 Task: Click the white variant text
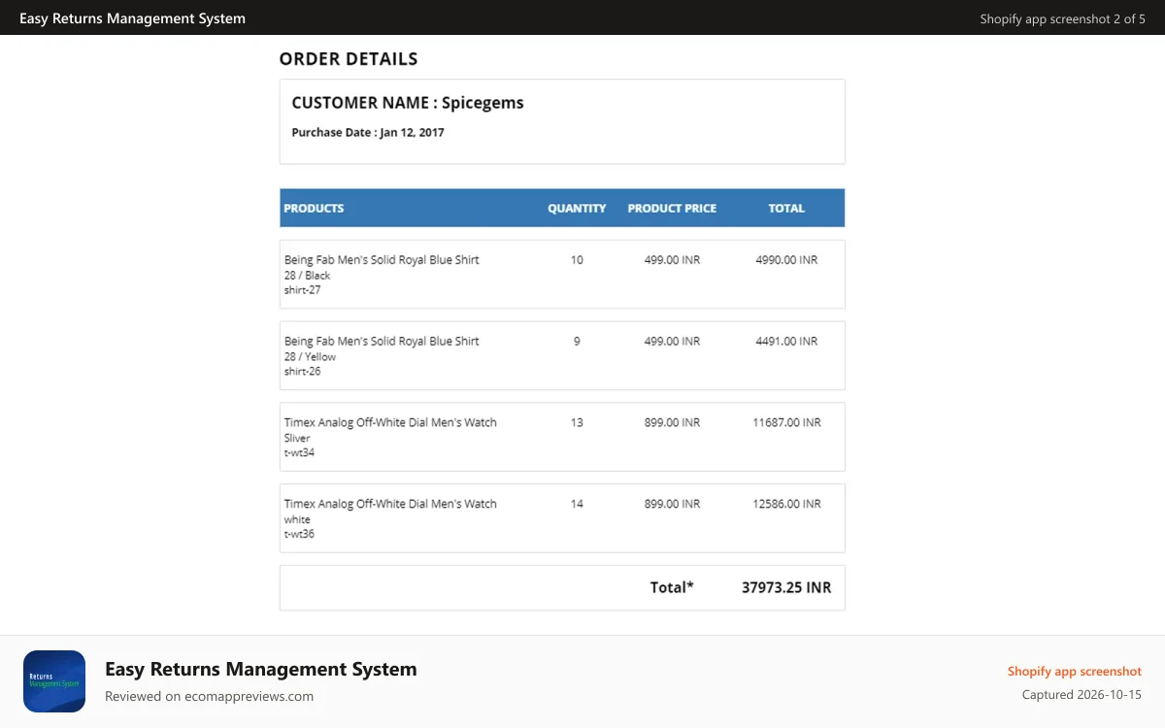coord(297,520)
